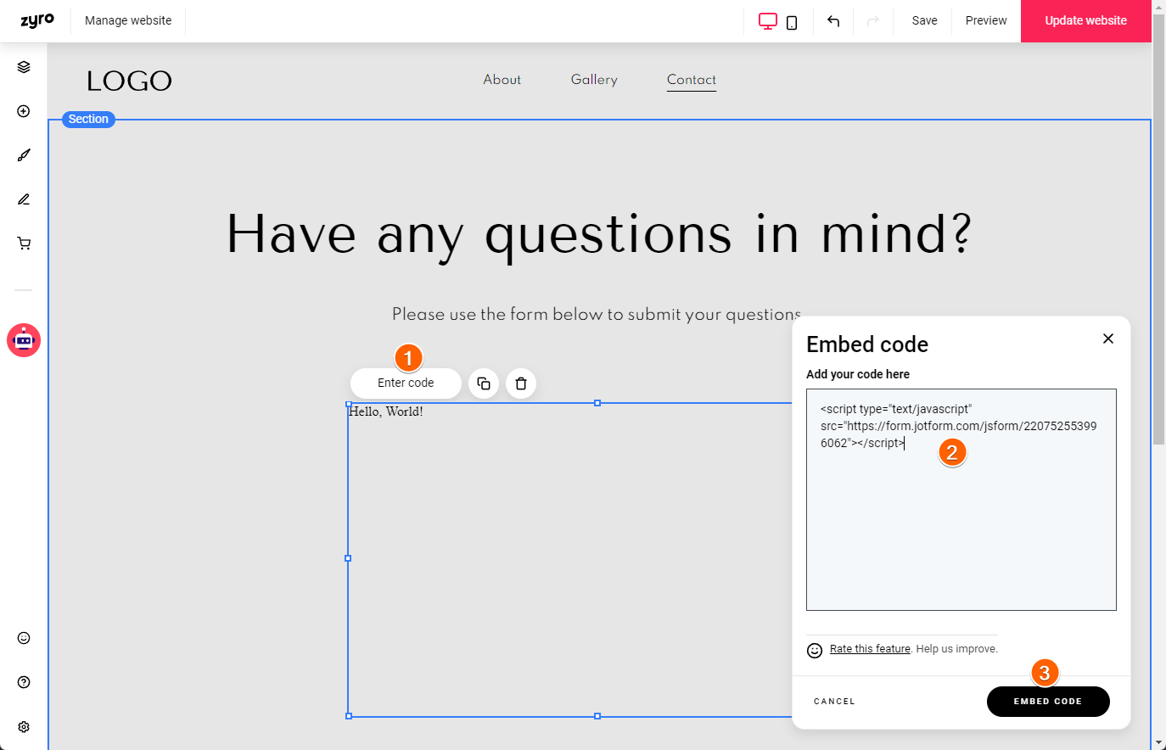Open the online store cart icon

click(24, 243)
